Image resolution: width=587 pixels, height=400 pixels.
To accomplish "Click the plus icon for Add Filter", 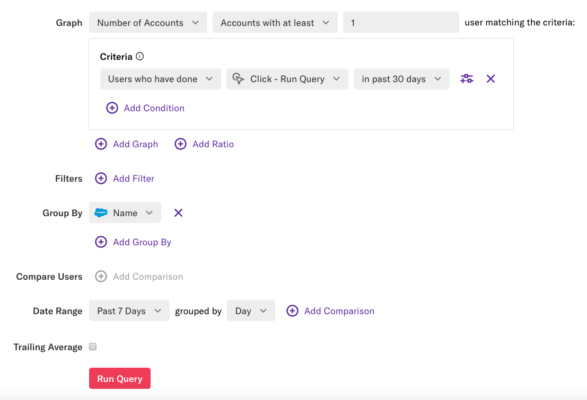I will [101, 178].
